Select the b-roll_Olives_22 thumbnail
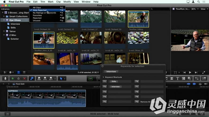The width and height of the screenshot is (209, 117). tap(138, 40)
